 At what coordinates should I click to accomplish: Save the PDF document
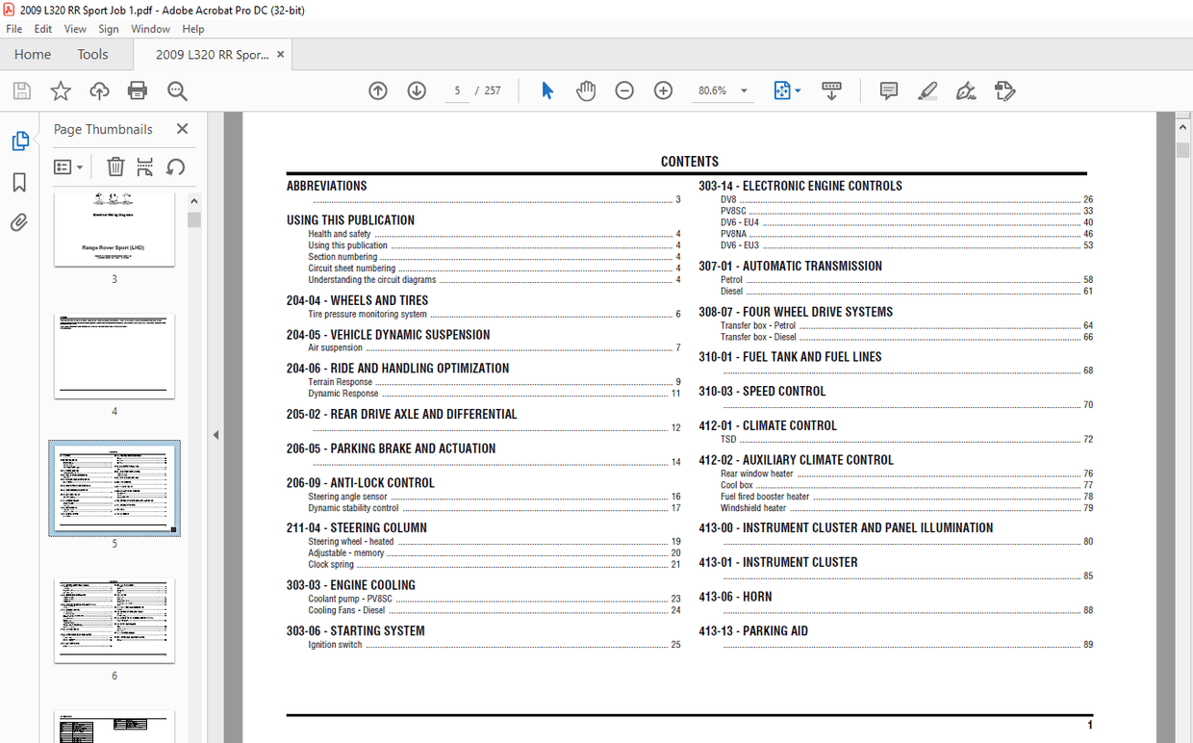coord(21,90)
